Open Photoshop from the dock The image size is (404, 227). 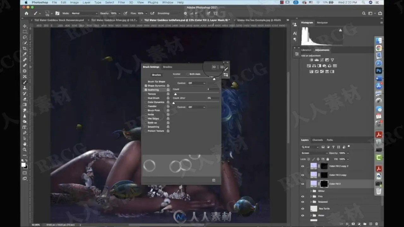(x=379, y=71)
